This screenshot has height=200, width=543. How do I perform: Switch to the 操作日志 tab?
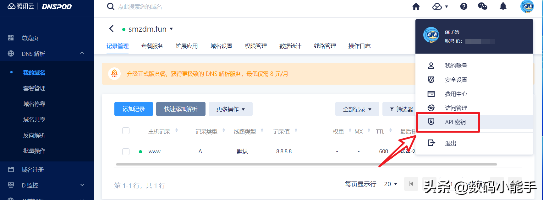pyautogui.click(x=359, y=46)
